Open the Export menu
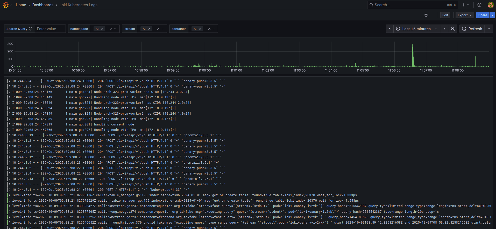Screen dimensions: 496x229 [x=464, y=15]
